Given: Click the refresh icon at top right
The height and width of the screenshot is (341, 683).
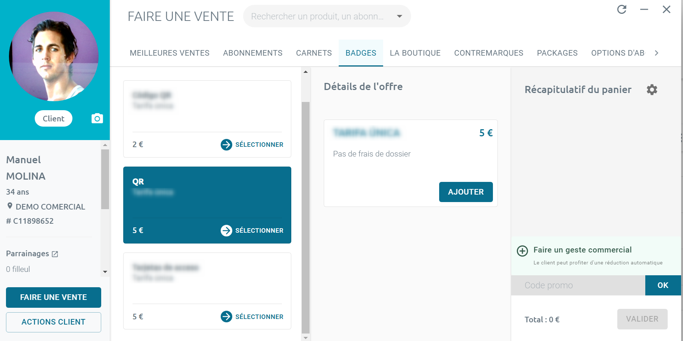Looking at the screenshot, I should coord(622,9).
